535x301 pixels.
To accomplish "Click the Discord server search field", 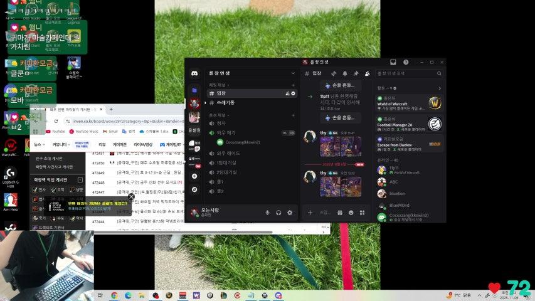I will coord(409,73).
